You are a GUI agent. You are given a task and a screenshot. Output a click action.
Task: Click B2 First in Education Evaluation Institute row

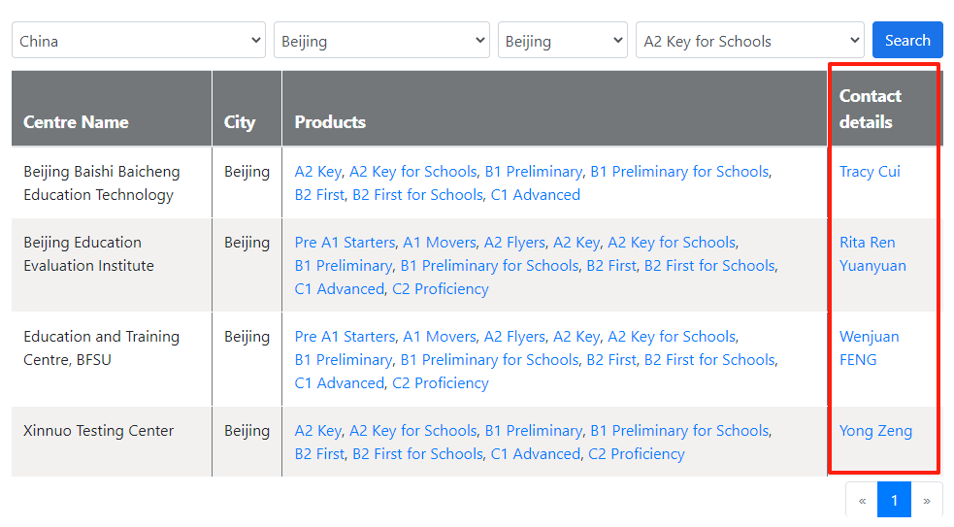pyautogui.click(x=611, y=266)
